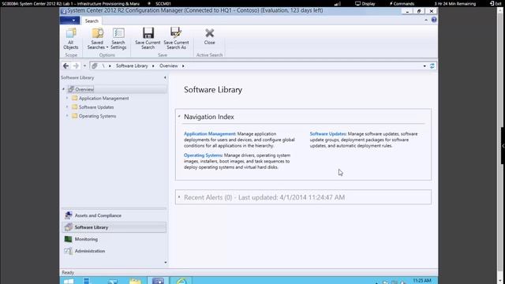Click the taskbar clock showing 11:25 AM

tap(422, 281)
